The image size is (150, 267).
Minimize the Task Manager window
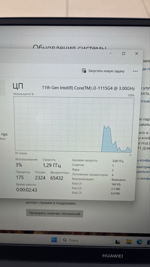[111, 54]
